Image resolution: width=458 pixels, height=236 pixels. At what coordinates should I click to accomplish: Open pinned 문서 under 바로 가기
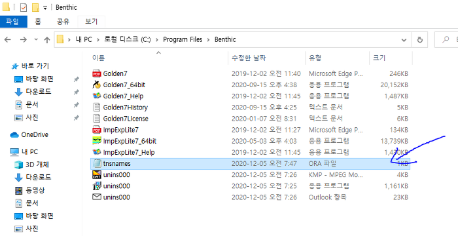[x=32, y=104]
